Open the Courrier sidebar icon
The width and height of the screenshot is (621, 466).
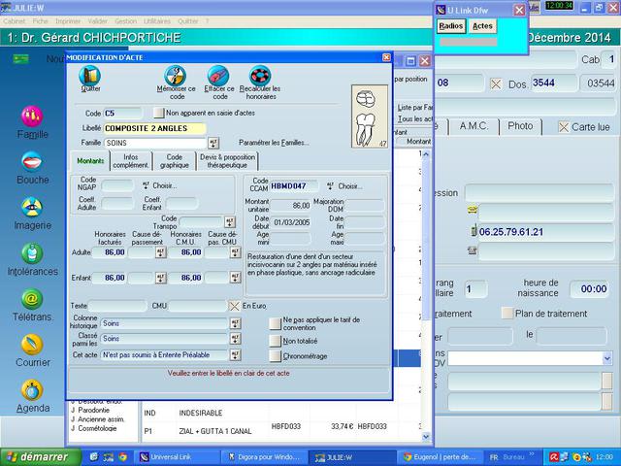tap(32, 345)
